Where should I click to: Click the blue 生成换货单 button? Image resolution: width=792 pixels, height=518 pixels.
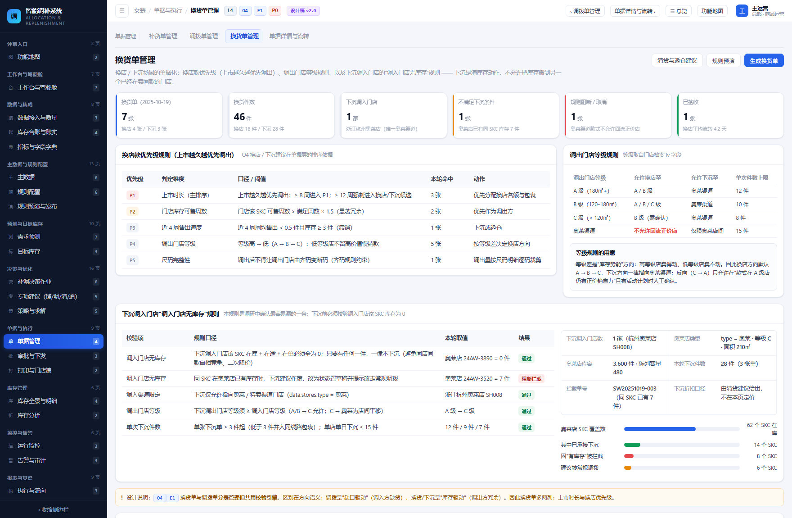pos(764,60)
